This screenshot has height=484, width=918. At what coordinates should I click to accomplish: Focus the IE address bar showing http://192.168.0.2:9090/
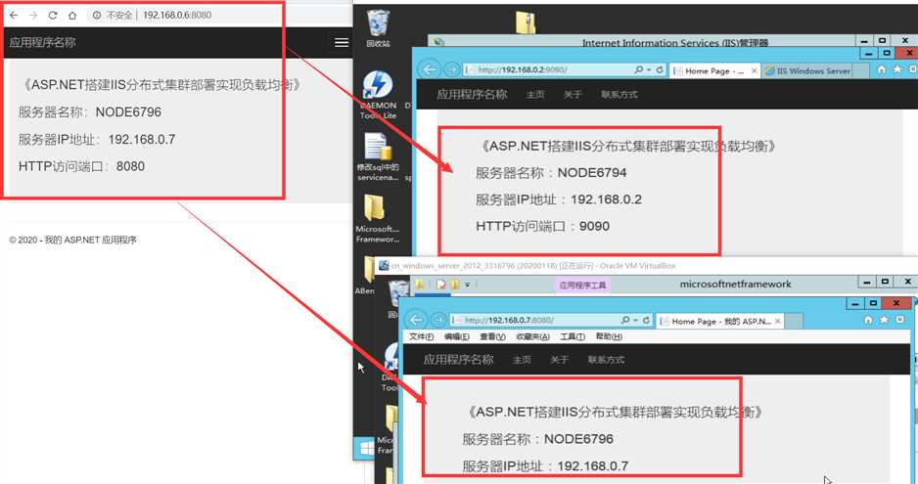click(547, 69)
